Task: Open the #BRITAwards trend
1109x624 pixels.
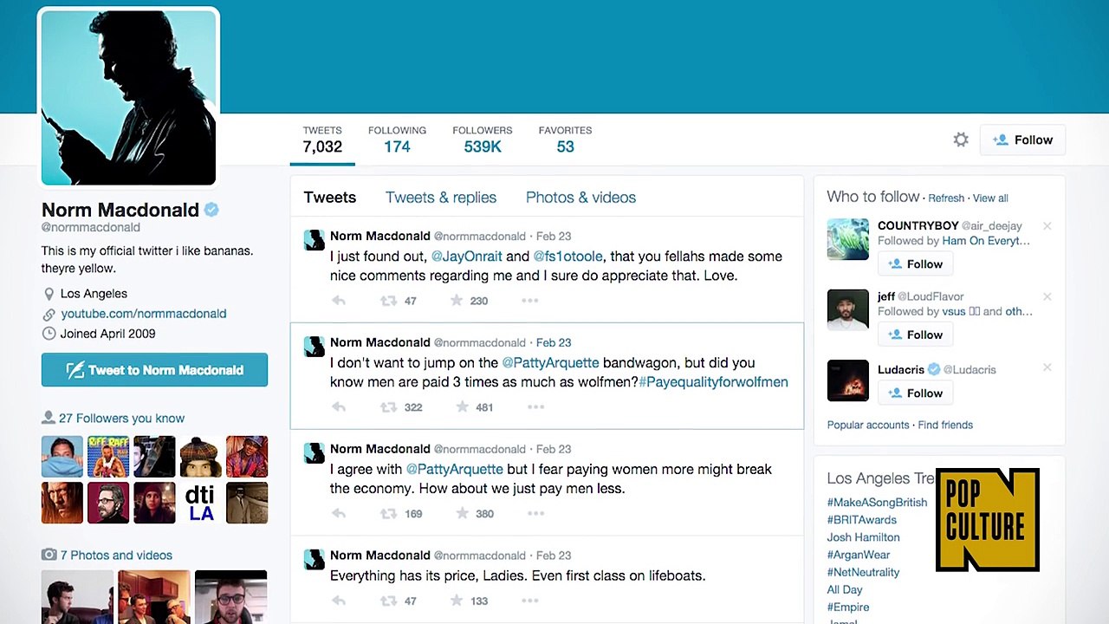Action: coord(862,520)
